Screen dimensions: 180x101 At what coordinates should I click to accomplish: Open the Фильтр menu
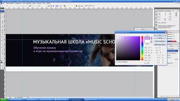(x=34, y=3)
